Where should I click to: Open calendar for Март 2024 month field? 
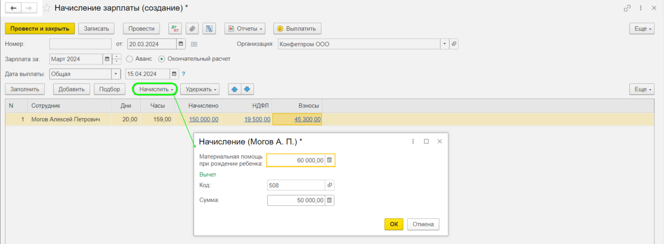(107, 59)
